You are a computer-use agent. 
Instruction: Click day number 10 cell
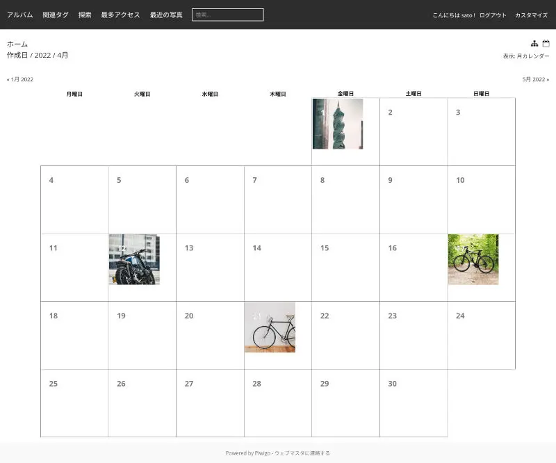481,200
